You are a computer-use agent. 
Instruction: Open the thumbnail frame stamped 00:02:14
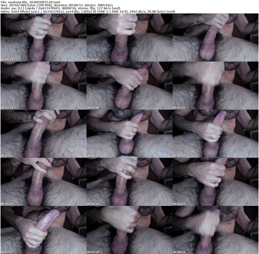(x=44, y=86)
